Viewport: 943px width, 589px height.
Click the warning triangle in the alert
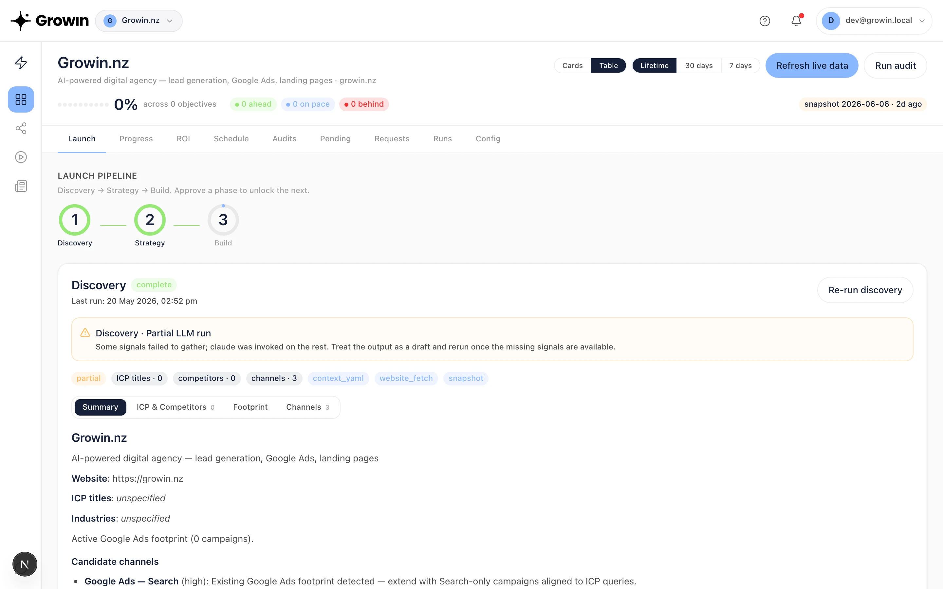coord(85,333)
